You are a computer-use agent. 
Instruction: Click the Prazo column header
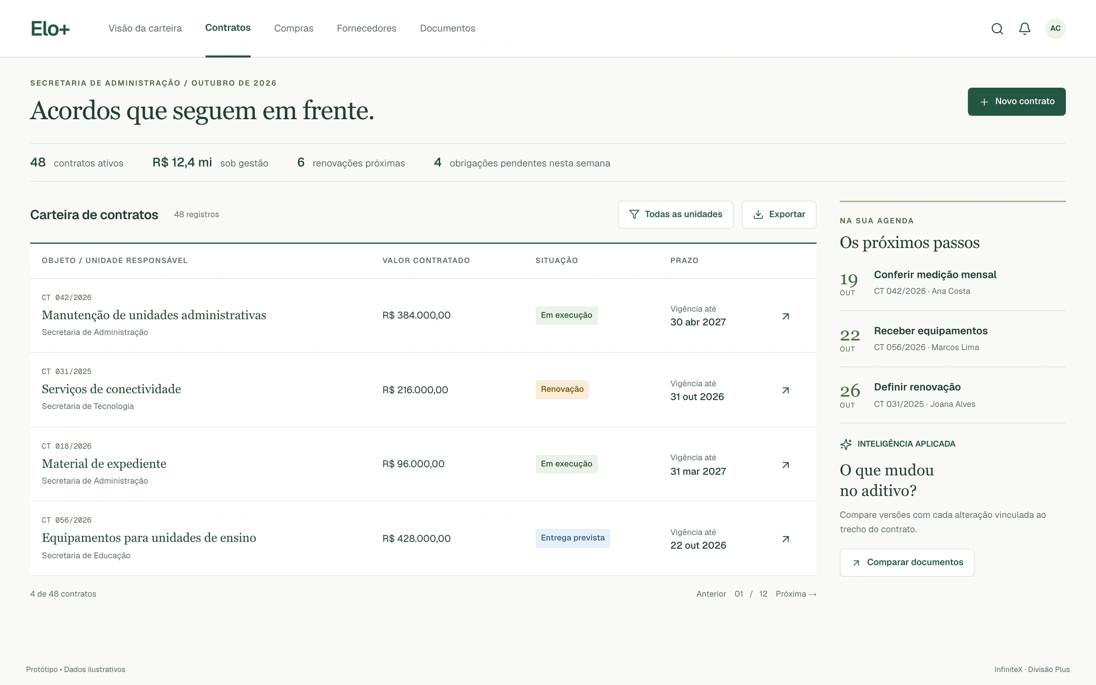pos(684,260)
